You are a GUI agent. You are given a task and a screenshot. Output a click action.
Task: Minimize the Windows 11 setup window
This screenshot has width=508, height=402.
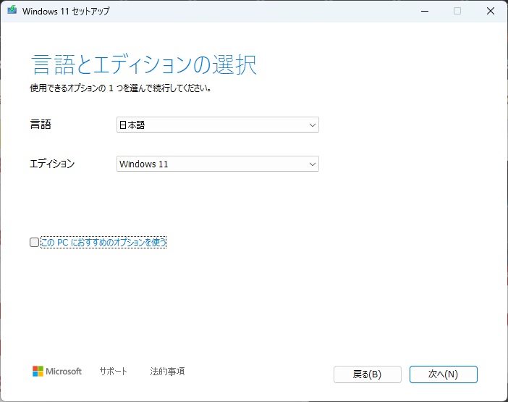pyautogui.click(x=425, y=11)
